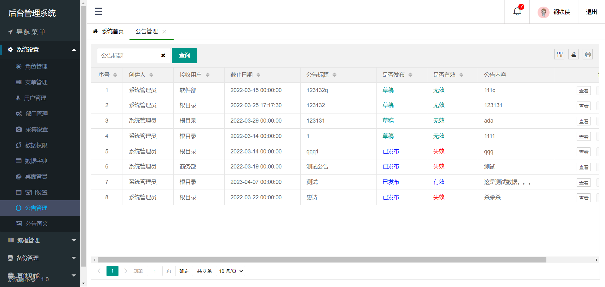Open 公告图文 in the sidebar
This screenshot has width=605, height=287.
coord(37,224)
